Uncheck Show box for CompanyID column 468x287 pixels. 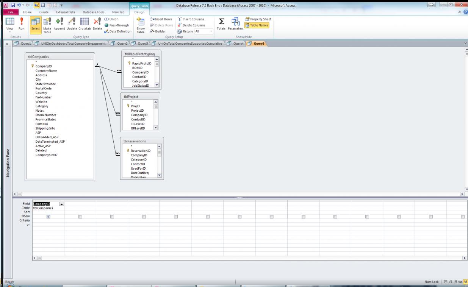pos(48,216)
